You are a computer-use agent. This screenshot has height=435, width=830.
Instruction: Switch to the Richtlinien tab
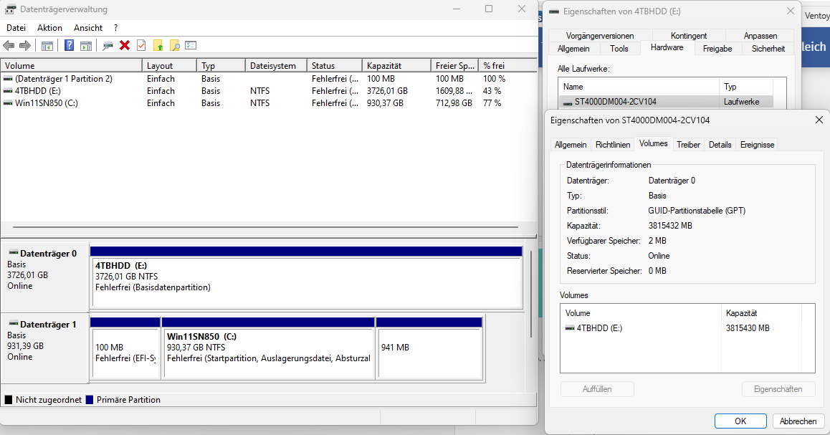pos(612,145)
